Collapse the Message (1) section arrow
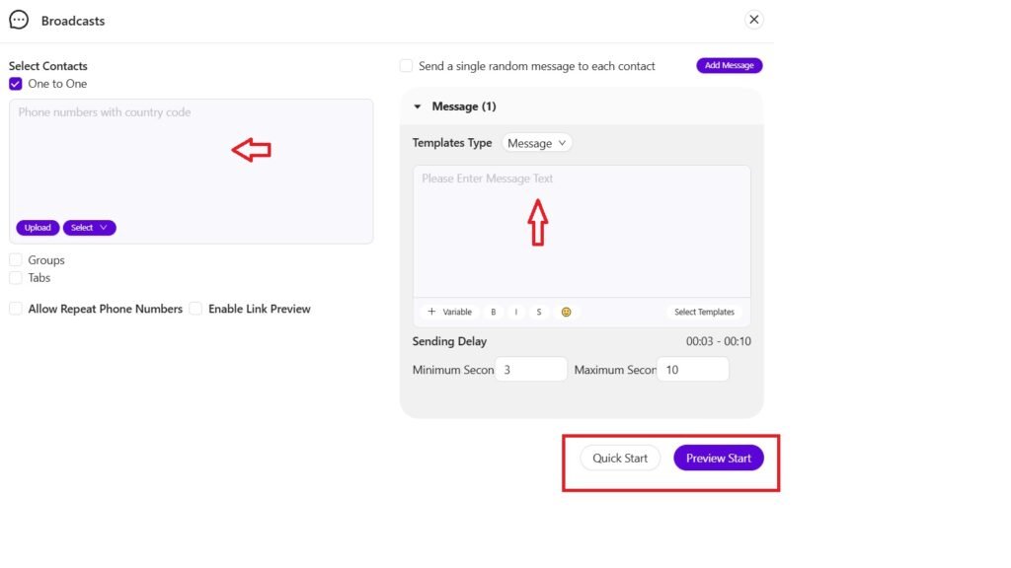This screenshot has width=1011, height=568. point(419,106)
